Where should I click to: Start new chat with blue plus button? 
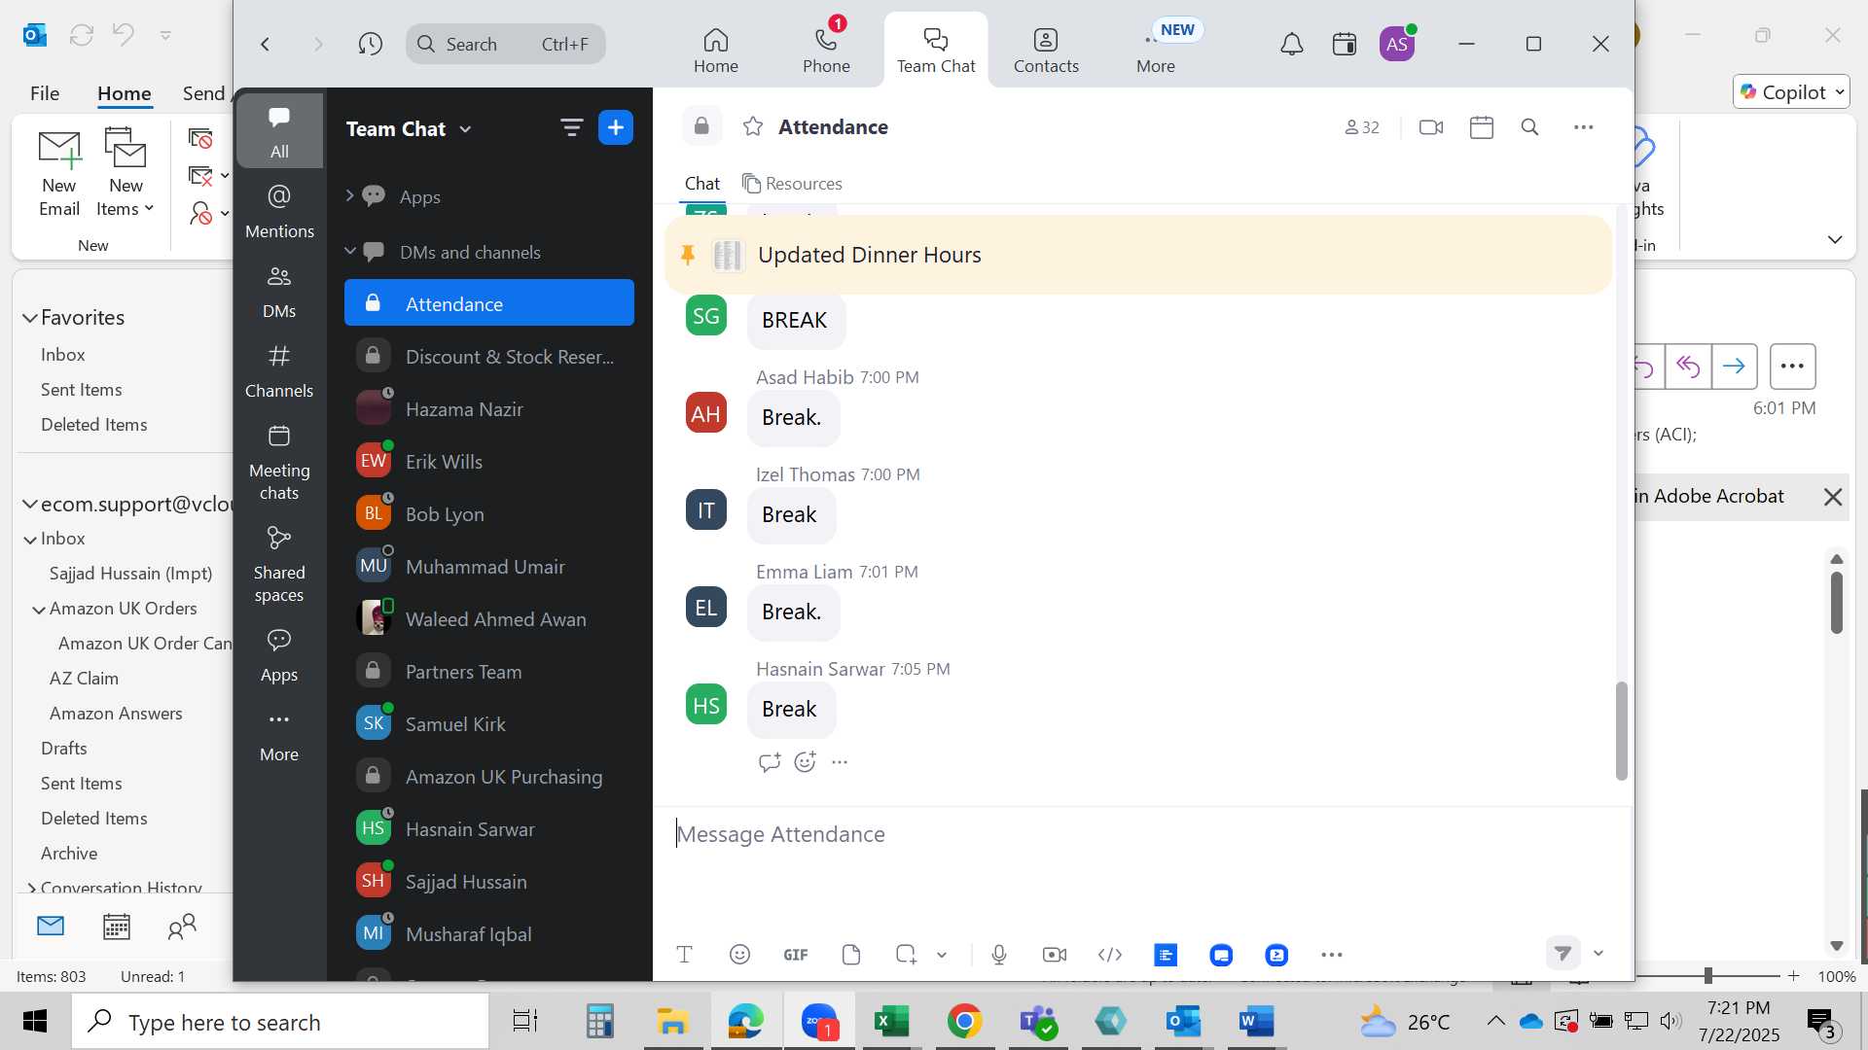(x=616, y=127)
